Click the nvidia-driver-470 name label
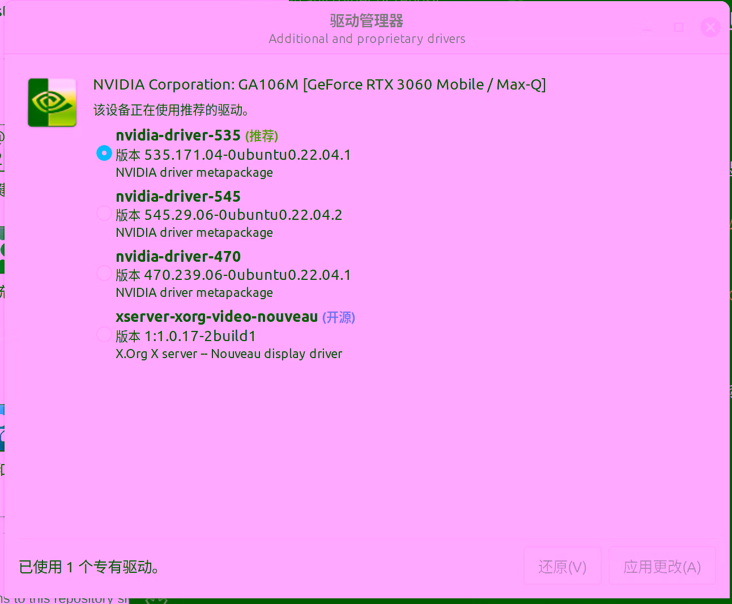732x604 pixels. pyautogui.click(x=178, y=257)
